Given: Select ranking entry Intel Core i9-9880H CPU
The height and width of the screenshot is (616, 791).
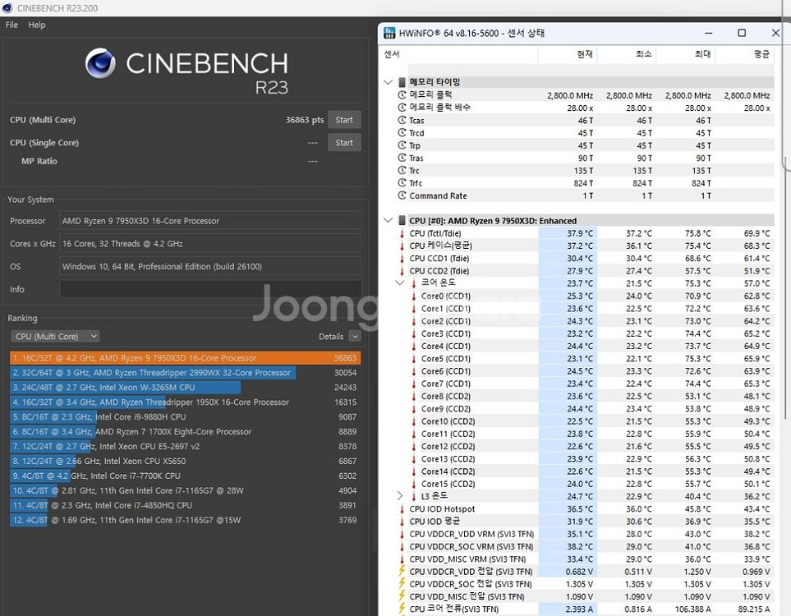Looking at the screenshot, I should 185,416.
